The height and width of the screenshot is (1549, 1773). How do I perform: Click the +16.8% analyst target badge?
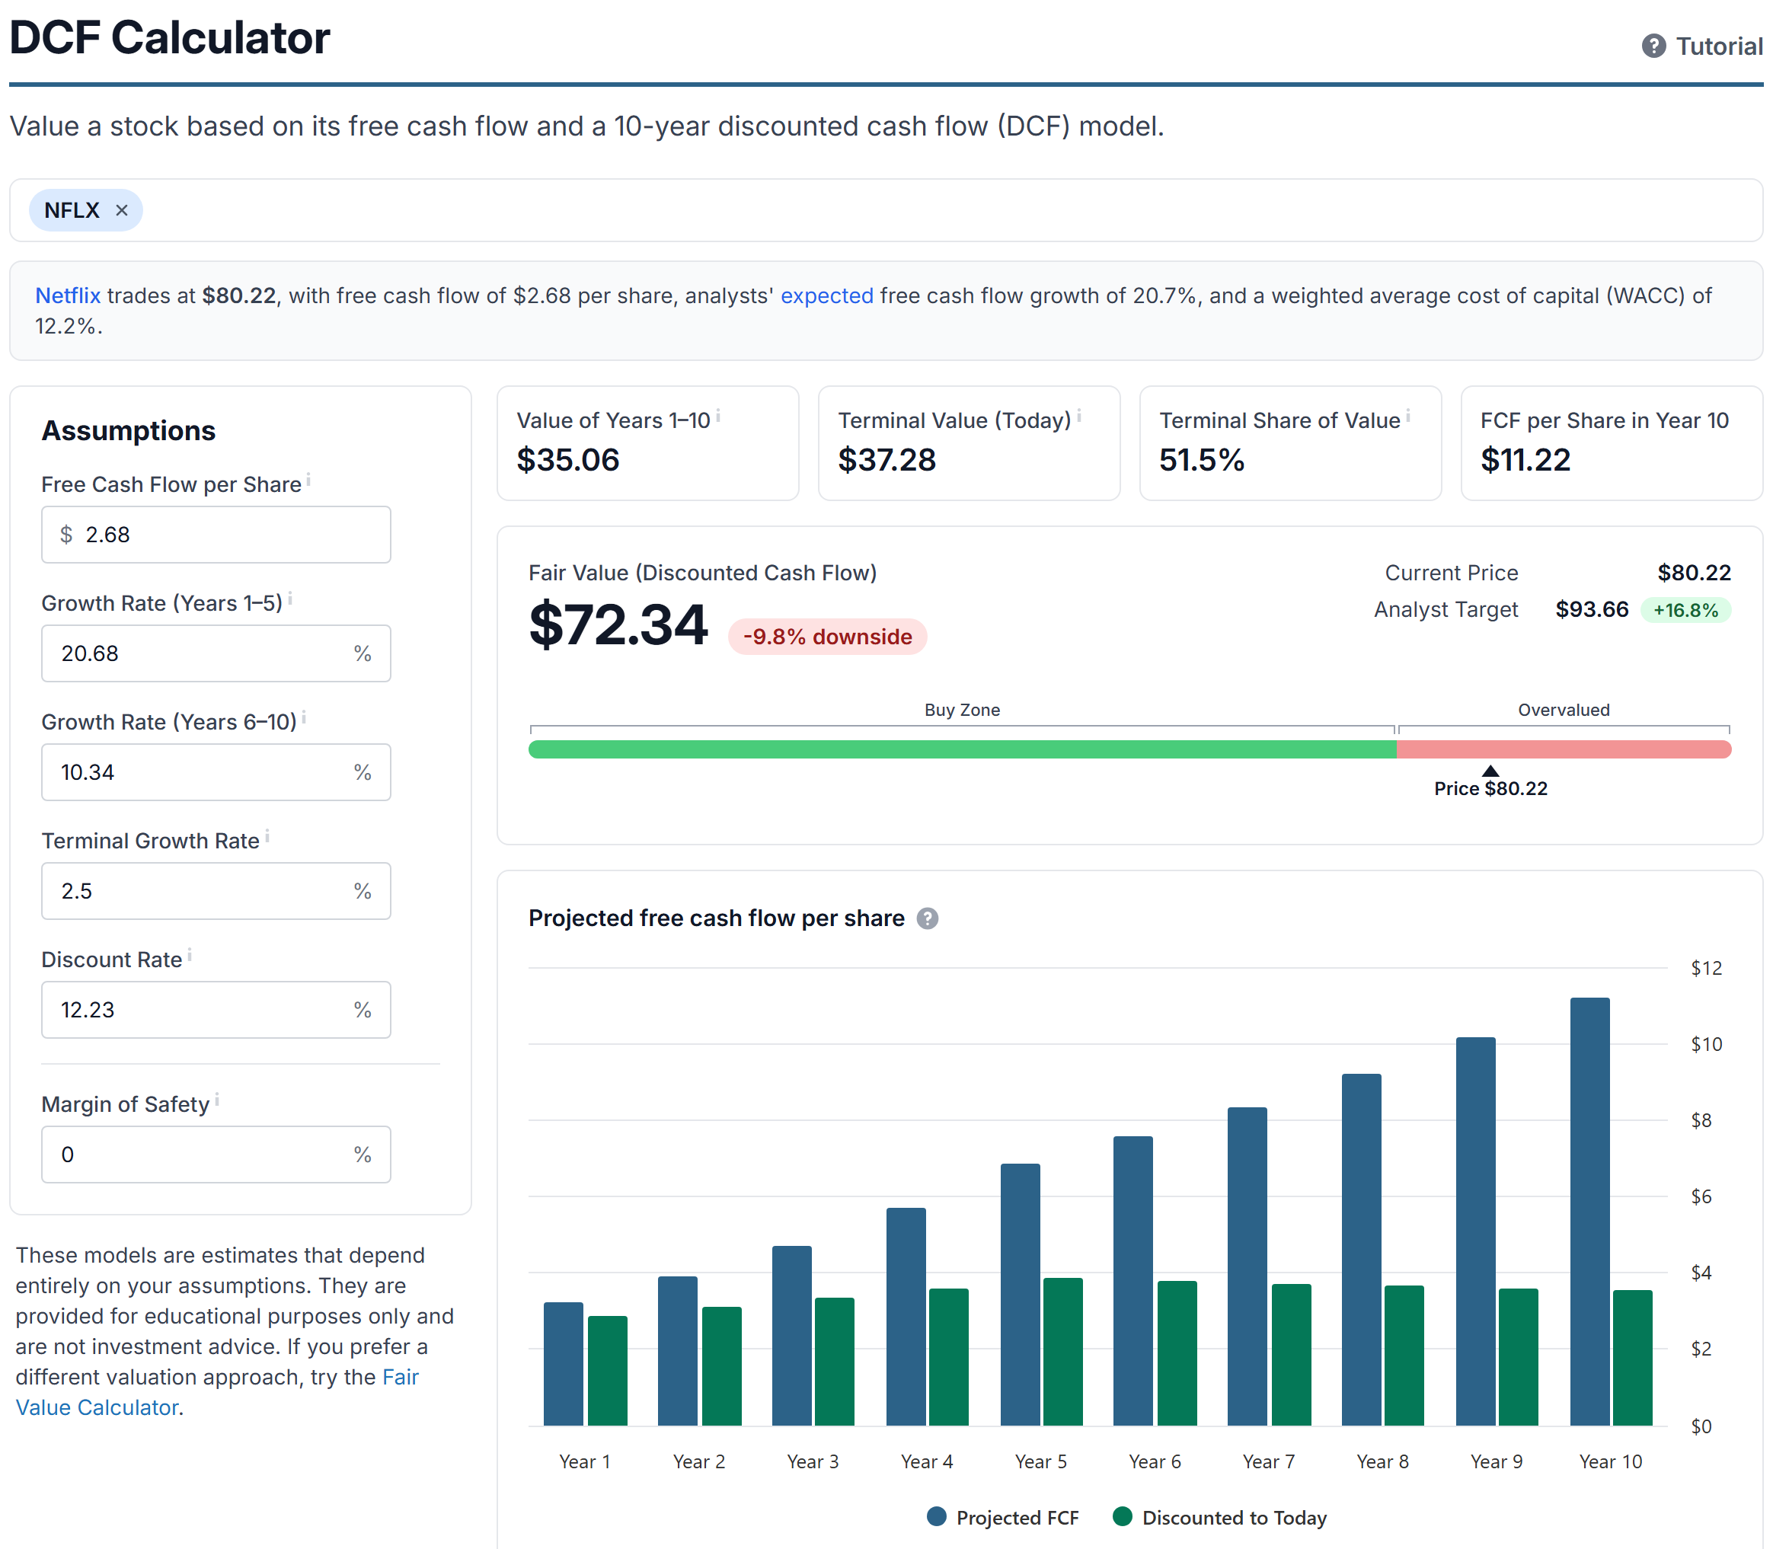pyautogui.click(x=1685, y=610)
